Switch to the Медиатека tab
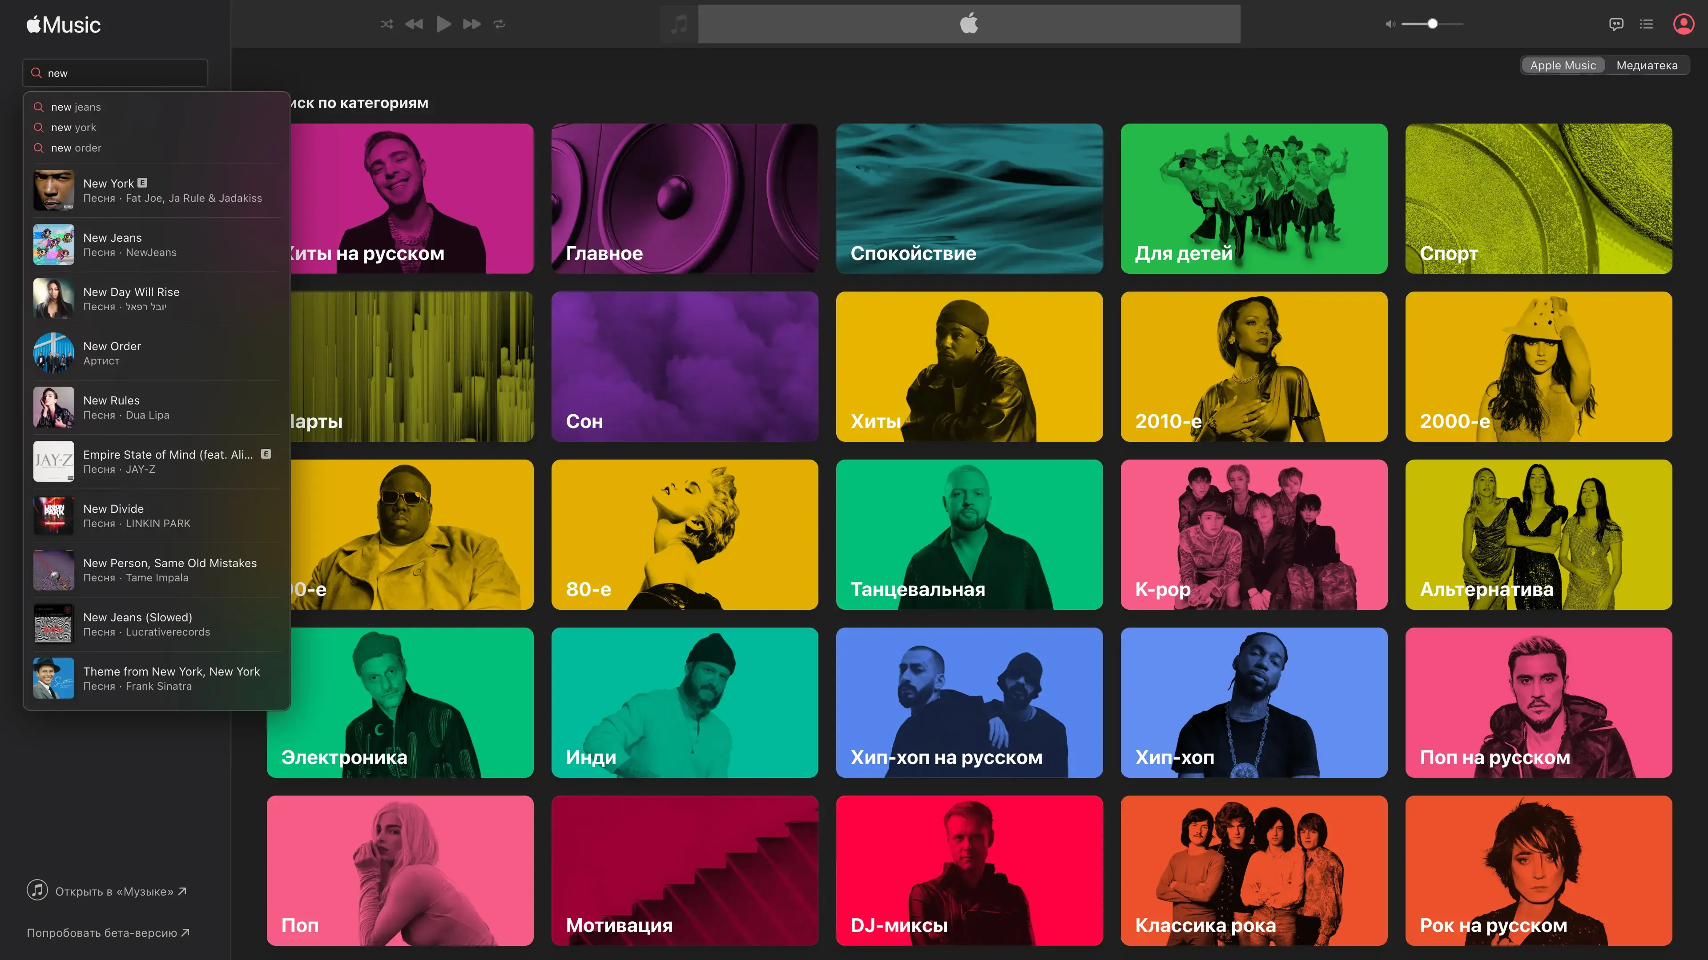The width and height of the screenshot is (1708, 960). pyautogui.click(x=1646, y=65)
